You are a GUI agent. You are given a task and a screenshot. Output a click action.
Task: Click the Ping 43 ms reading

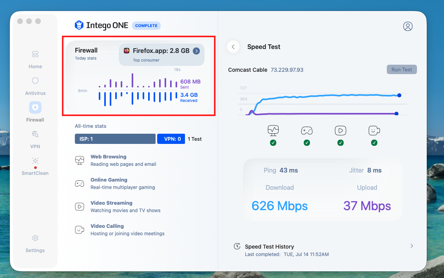[281, 170]
